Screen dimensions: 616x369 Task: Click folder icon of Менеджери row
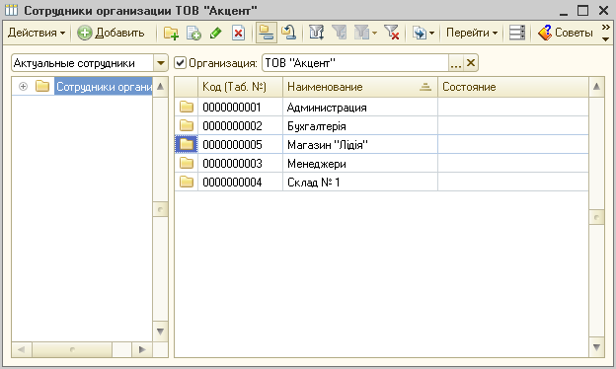tap(187, 164)
